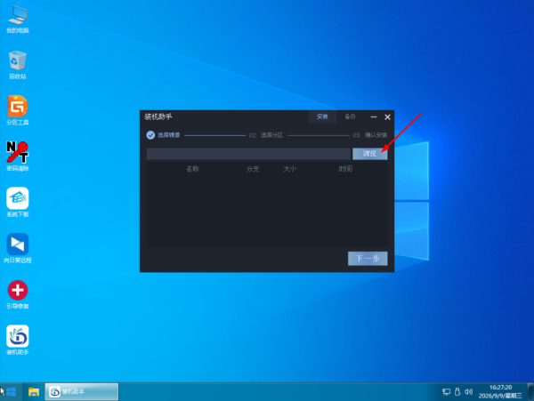Show desktop via taskbar far-right strip
Viewport: 534px width, 401px height.
530,392
